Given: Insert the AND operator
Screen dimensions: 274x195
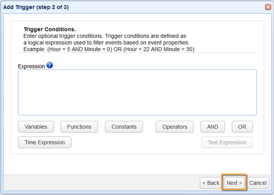Looking at the screenshot, I should [x=212, y=127].
